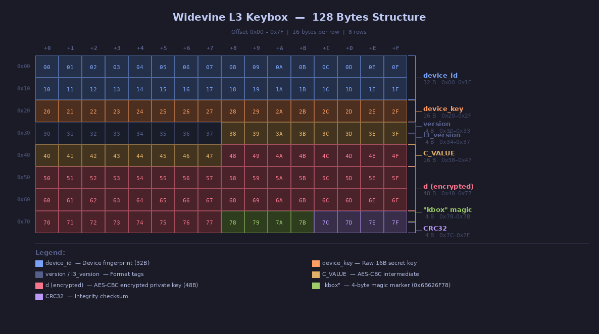Select byte cell 3F
Viewport: 599px width, 334px height.
[395, 133]
